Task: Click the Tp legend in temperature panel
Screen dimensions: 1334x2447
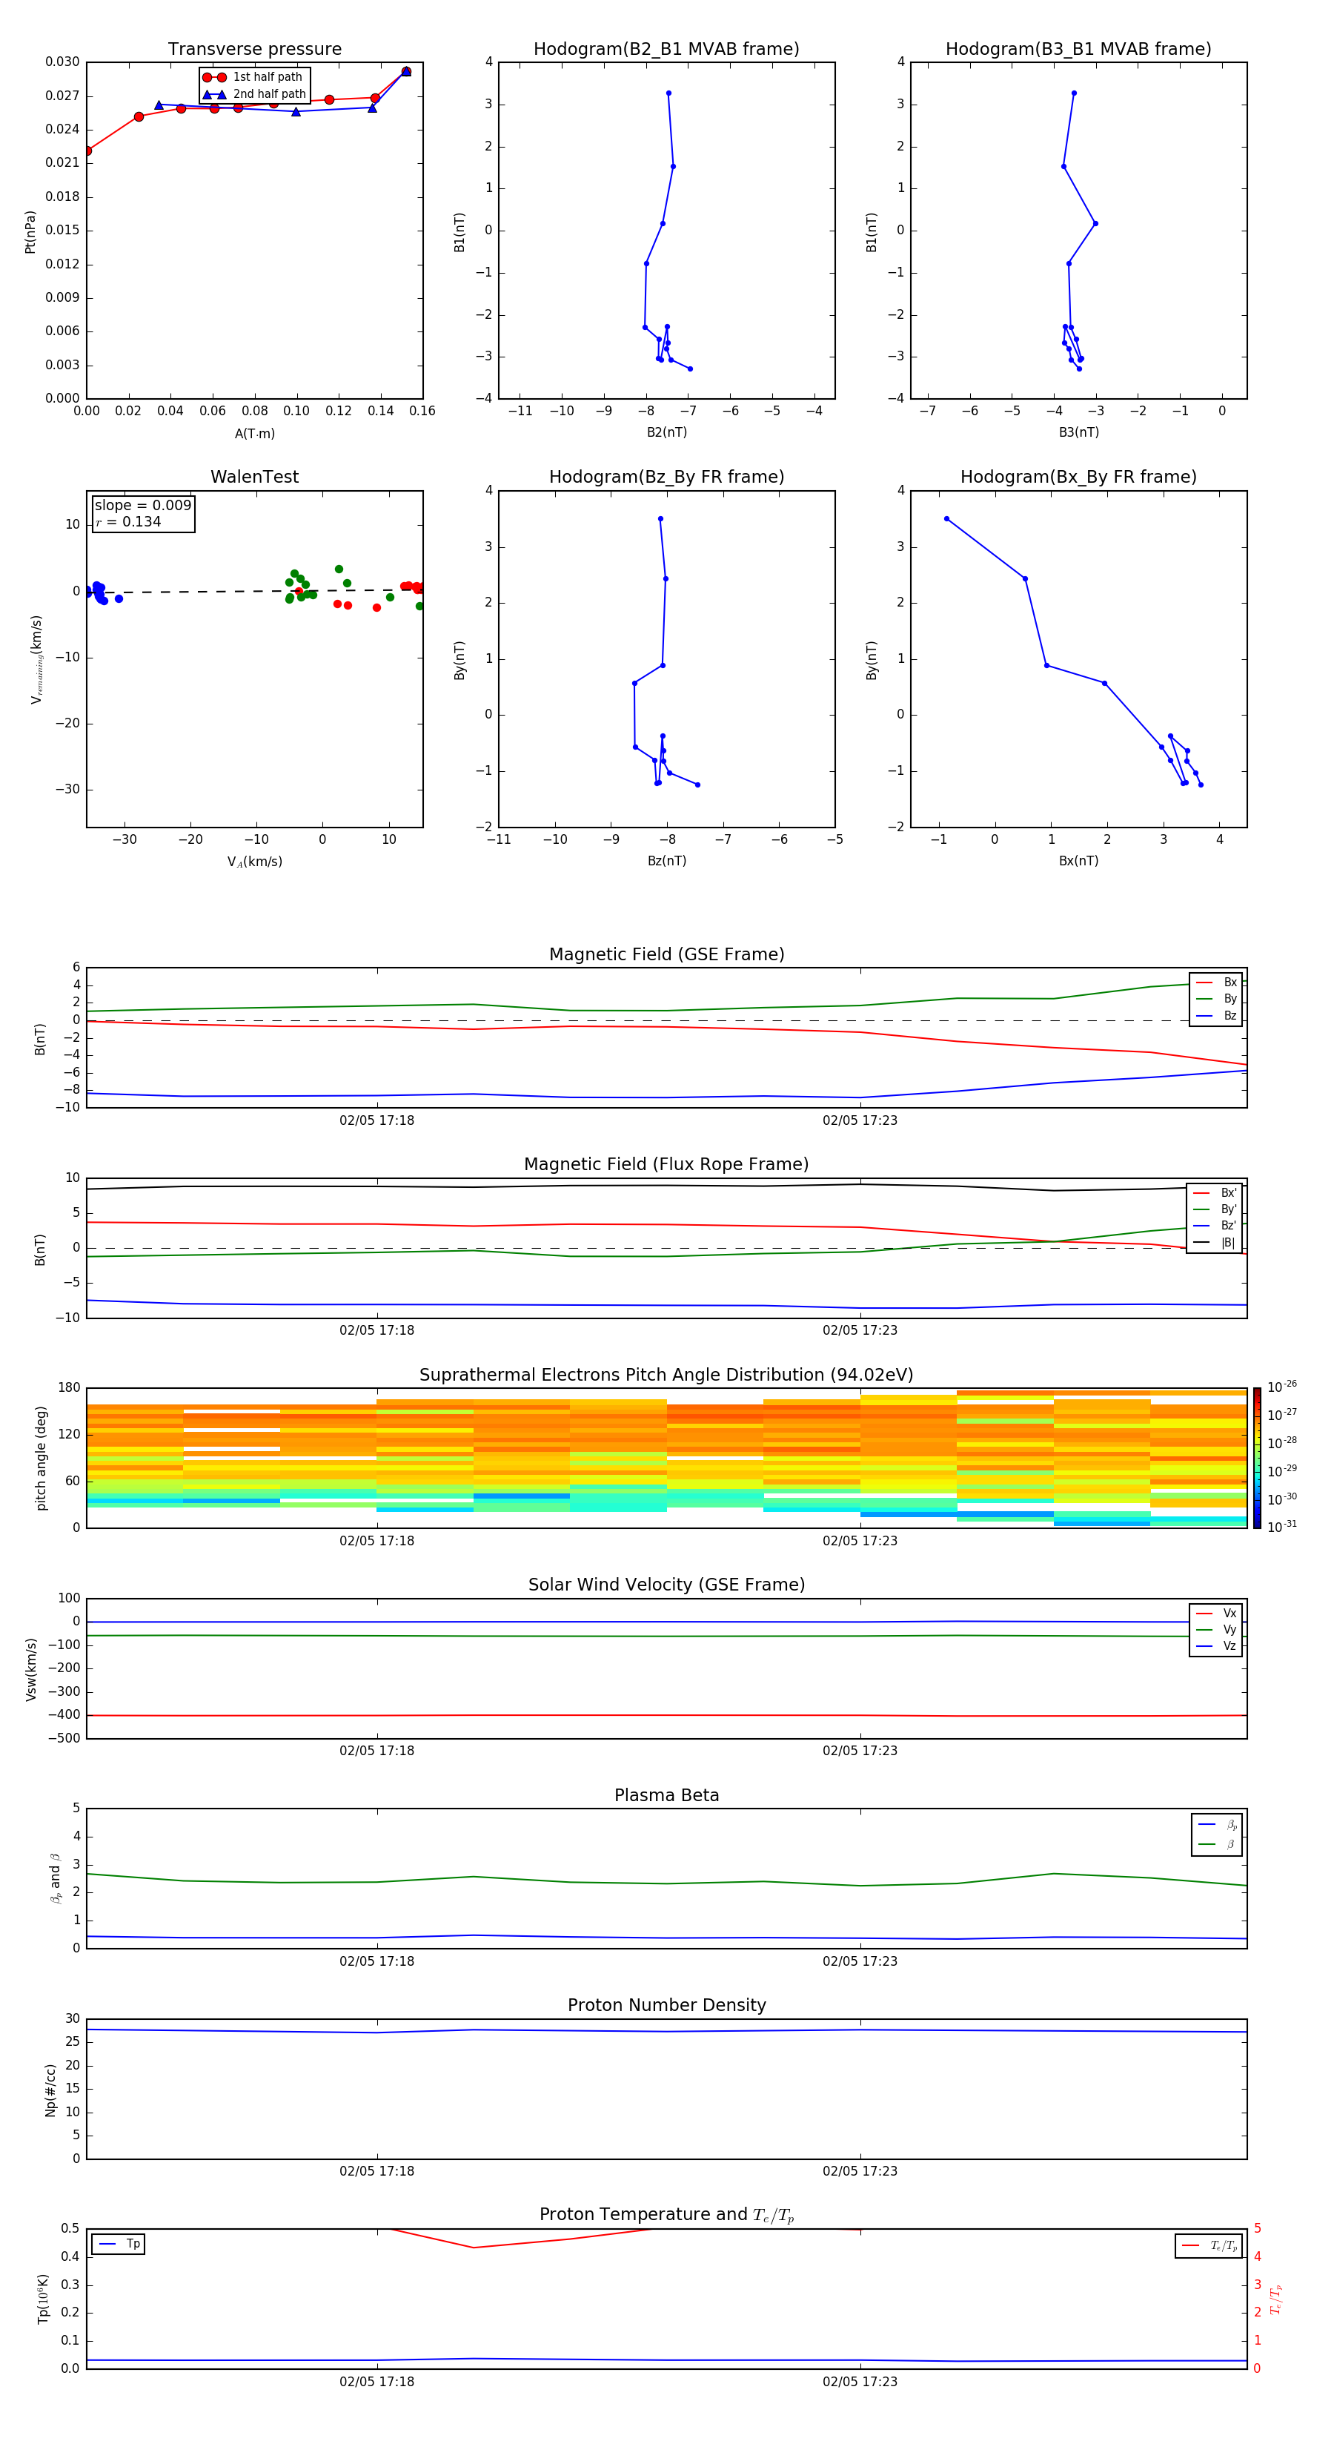Action: tap(118, 2244)
